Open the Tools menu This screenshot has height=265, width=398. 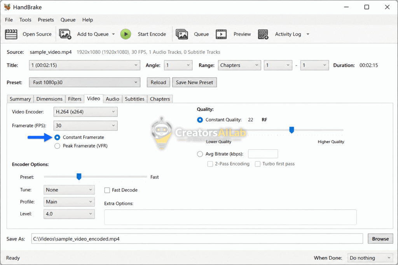25,20
